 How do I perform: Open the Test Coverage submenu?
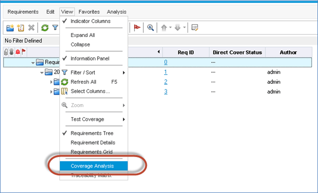[x=94, y=119]
